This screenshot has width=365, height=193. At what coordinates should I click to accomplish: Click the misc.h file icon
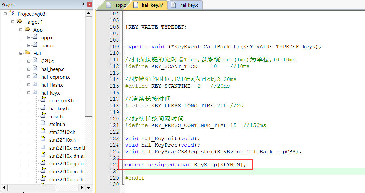43,116
